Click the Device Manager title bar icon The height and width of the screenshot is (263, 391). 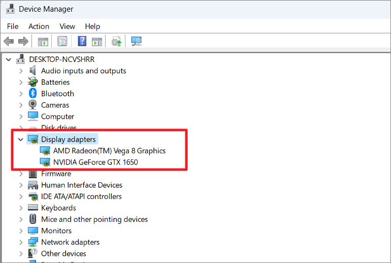[x=11, y=9]
